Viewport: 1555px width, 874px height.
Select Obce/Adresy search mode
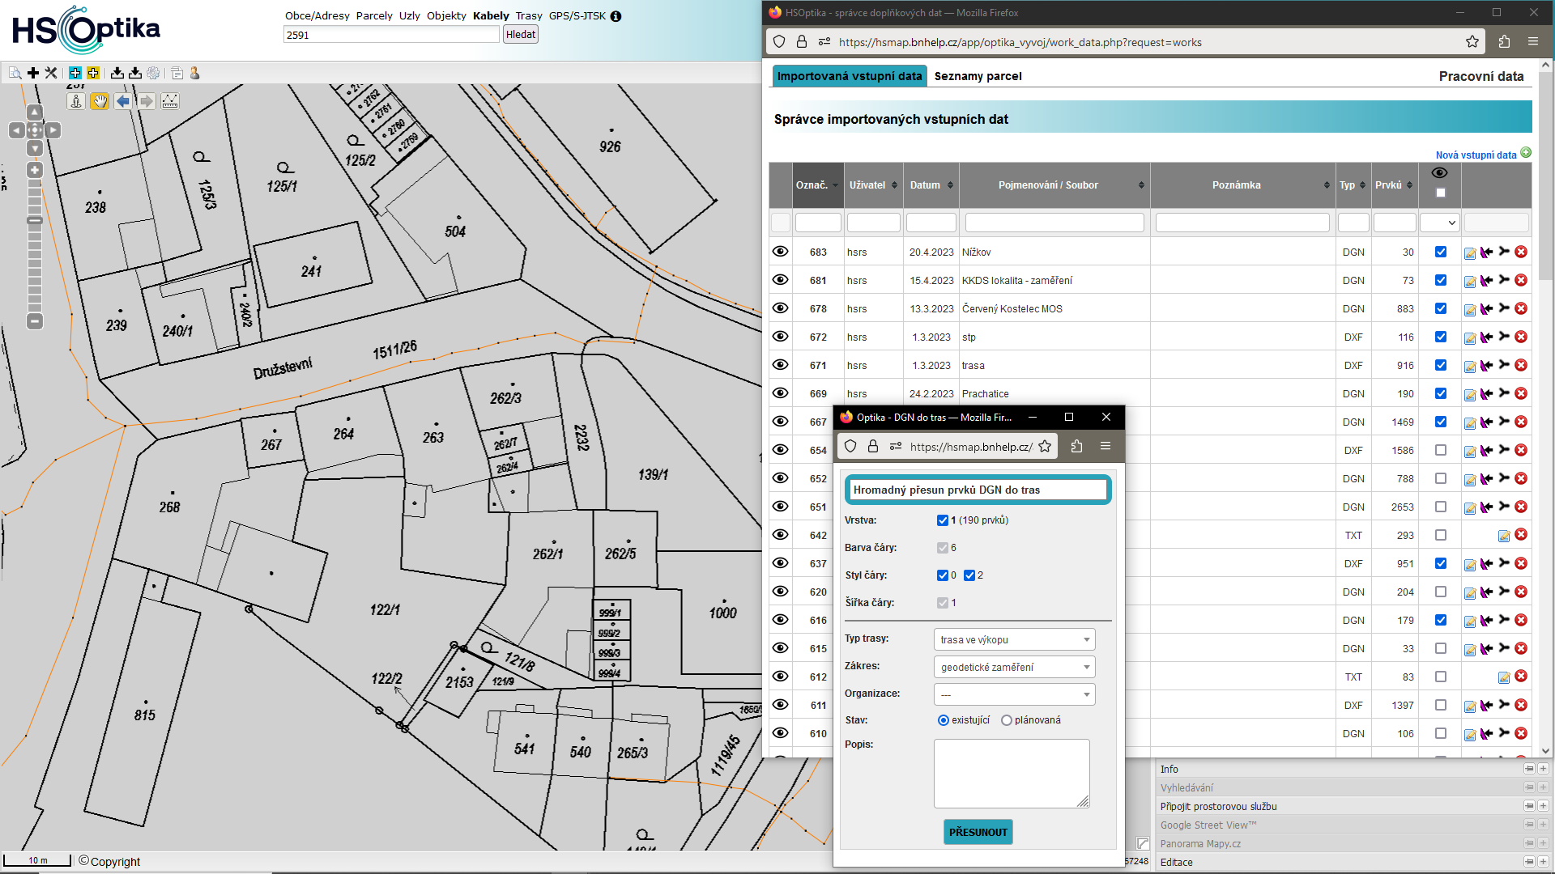[317, 15]
